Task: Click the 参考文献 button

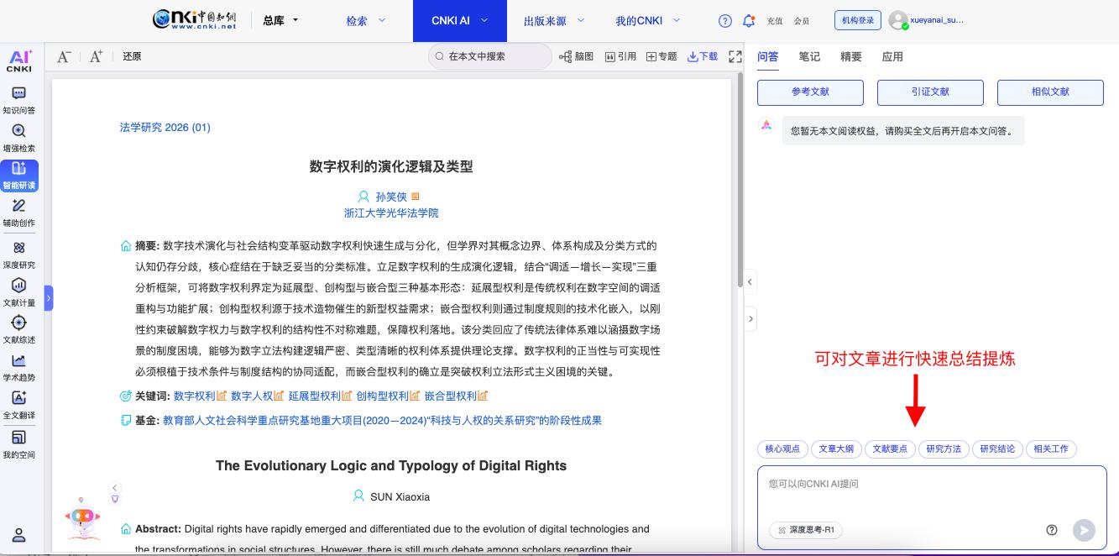Action: pyautogui.click(x=810, y=92)
